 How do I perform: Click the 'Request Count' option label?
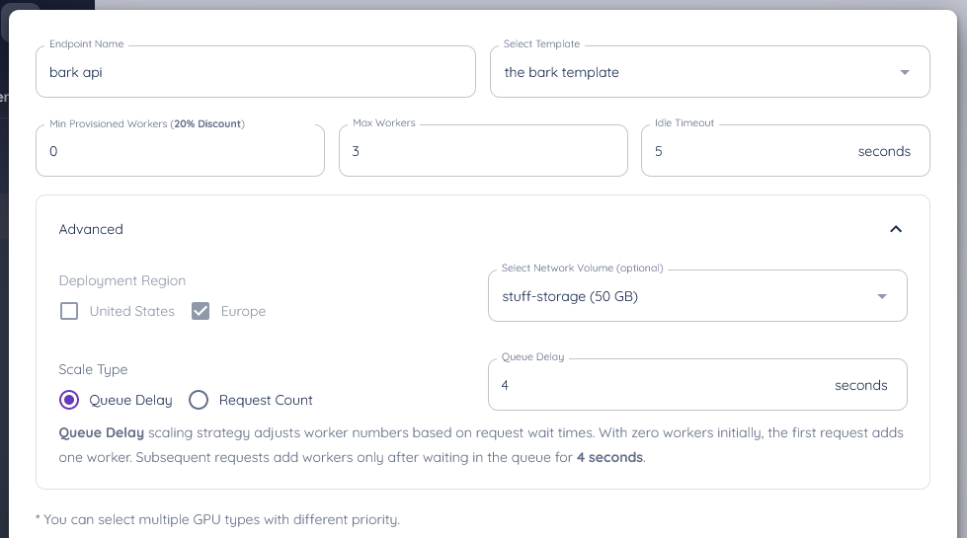266,400
